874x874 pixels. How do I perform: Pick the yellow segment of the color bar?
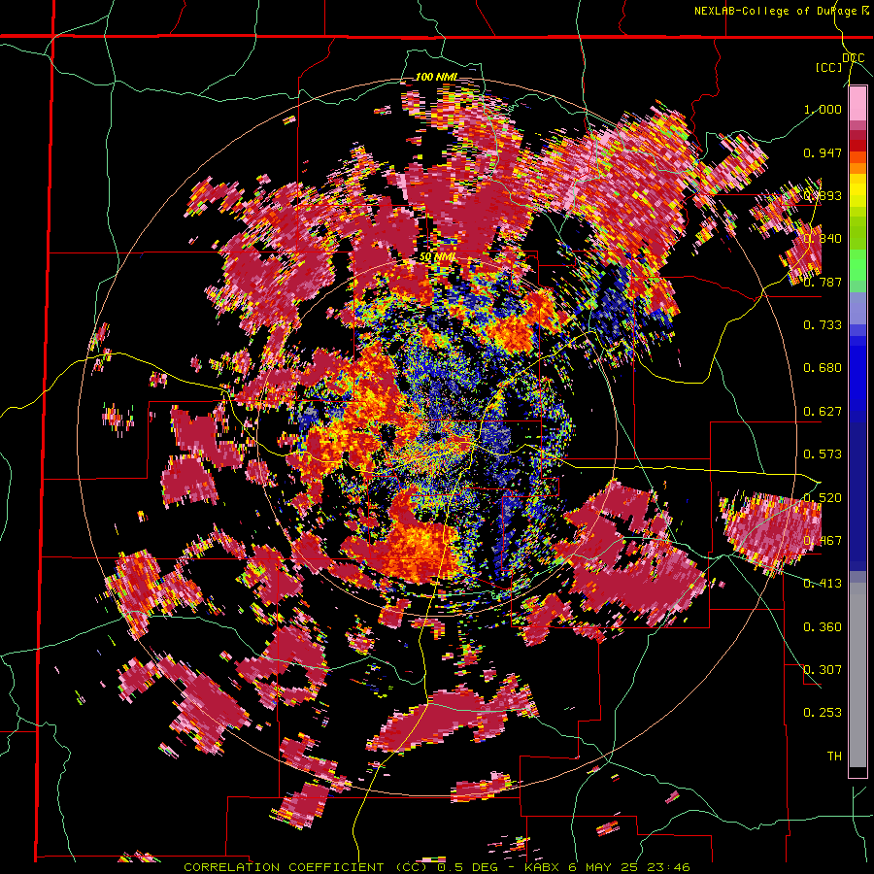click(x=857, y=190)
